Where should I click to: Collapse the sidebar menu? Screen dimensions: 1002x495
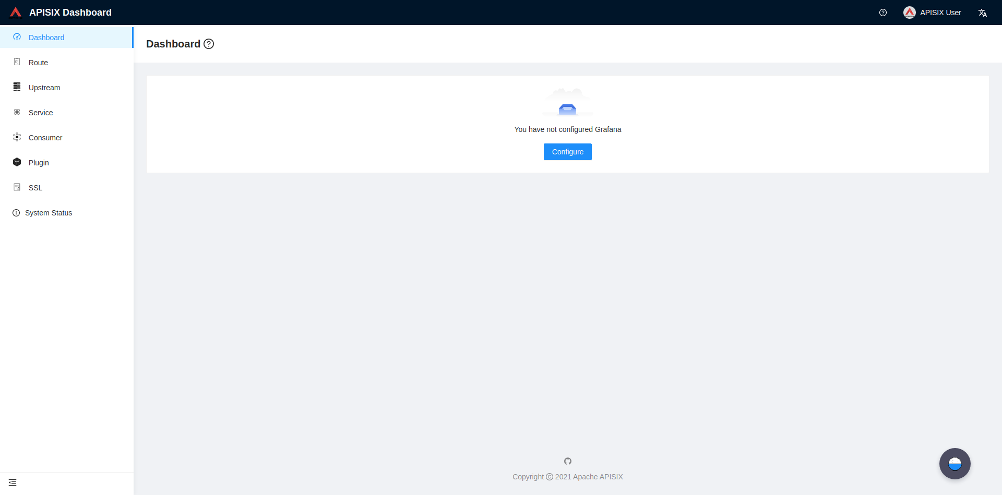click(x=13, y=482)
